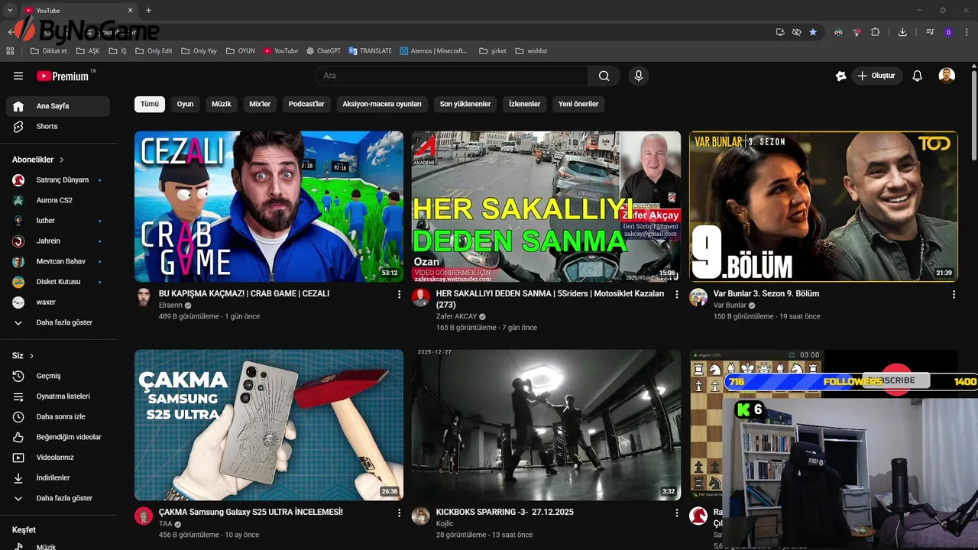Open the YouTube account avatar menu

(947, 76)
